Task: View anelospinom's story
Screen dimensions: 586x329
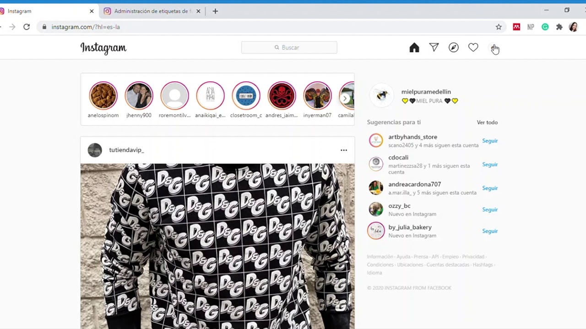Action: coord(103,96)
